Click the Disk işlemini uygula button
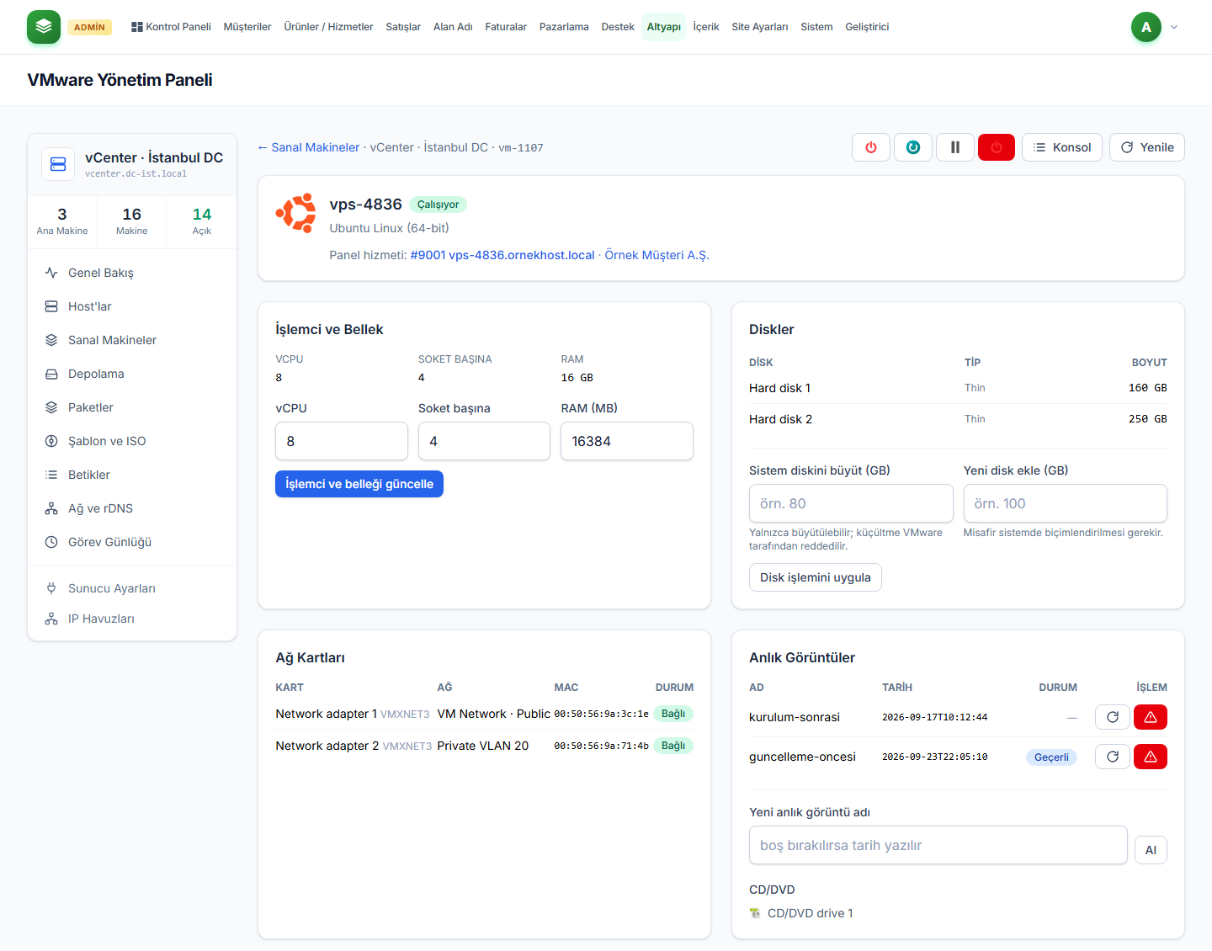This screenshot has height=951, width=1212. (x=816, y=577)
